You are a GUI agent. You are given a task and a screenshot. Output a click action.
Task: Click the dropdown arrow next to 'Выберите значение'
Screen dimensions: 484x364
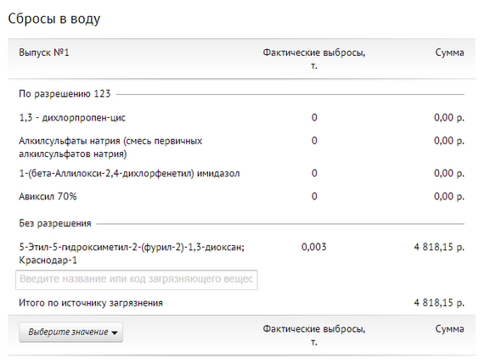click(x=115, y=333)
